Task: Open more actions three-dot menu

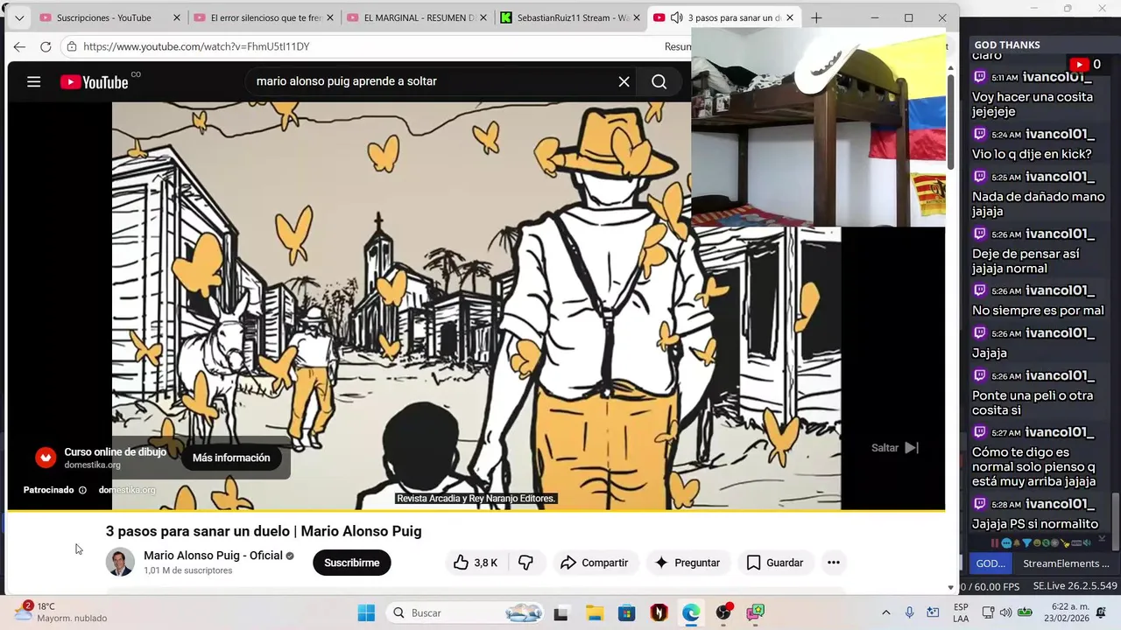Action: (x=833, y=563)
